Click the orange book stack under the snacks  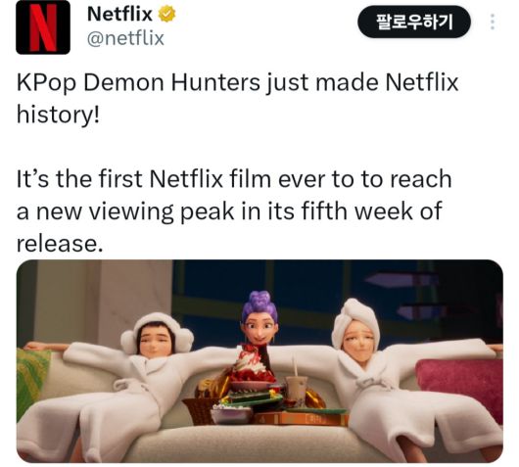pyautogui.click(x=303, y=418)
